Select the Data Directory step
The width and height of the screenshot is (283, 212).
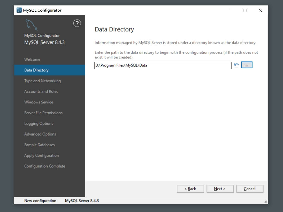click(49, 70)
